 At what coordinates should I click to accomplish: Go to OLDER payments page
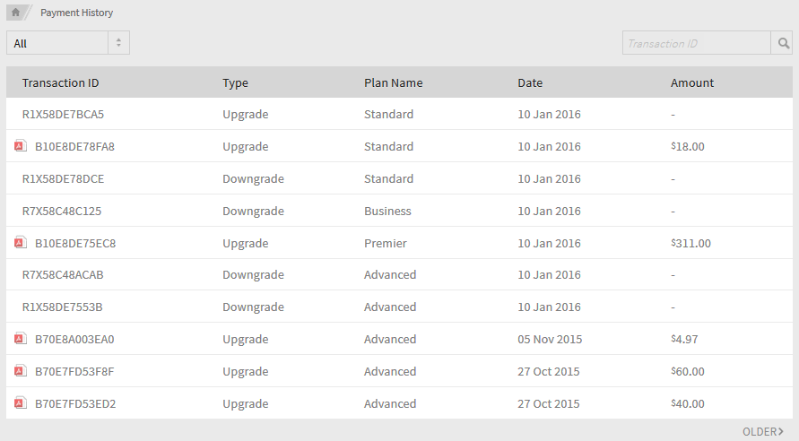click(763, 432)
